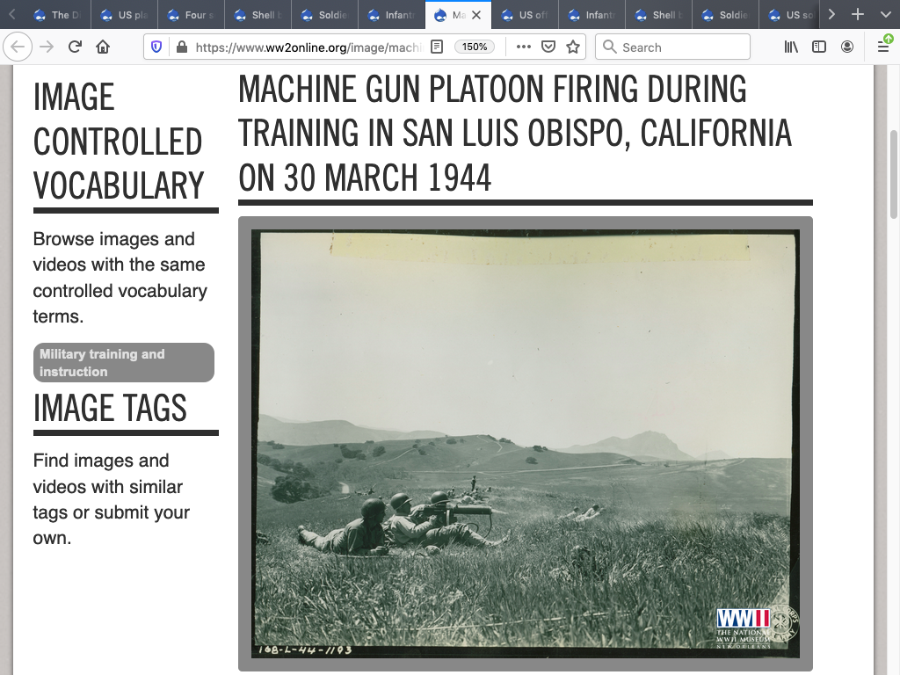The height and width of the screenshot is (675, 900).
Task: Switch to the 'US off' tab
Action: pos(526,15)
